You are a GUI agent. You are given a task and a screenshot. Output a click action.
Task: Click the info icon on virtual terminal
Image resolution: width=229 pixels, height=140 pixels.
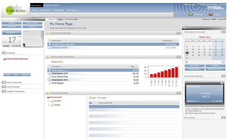coord(222,83)
